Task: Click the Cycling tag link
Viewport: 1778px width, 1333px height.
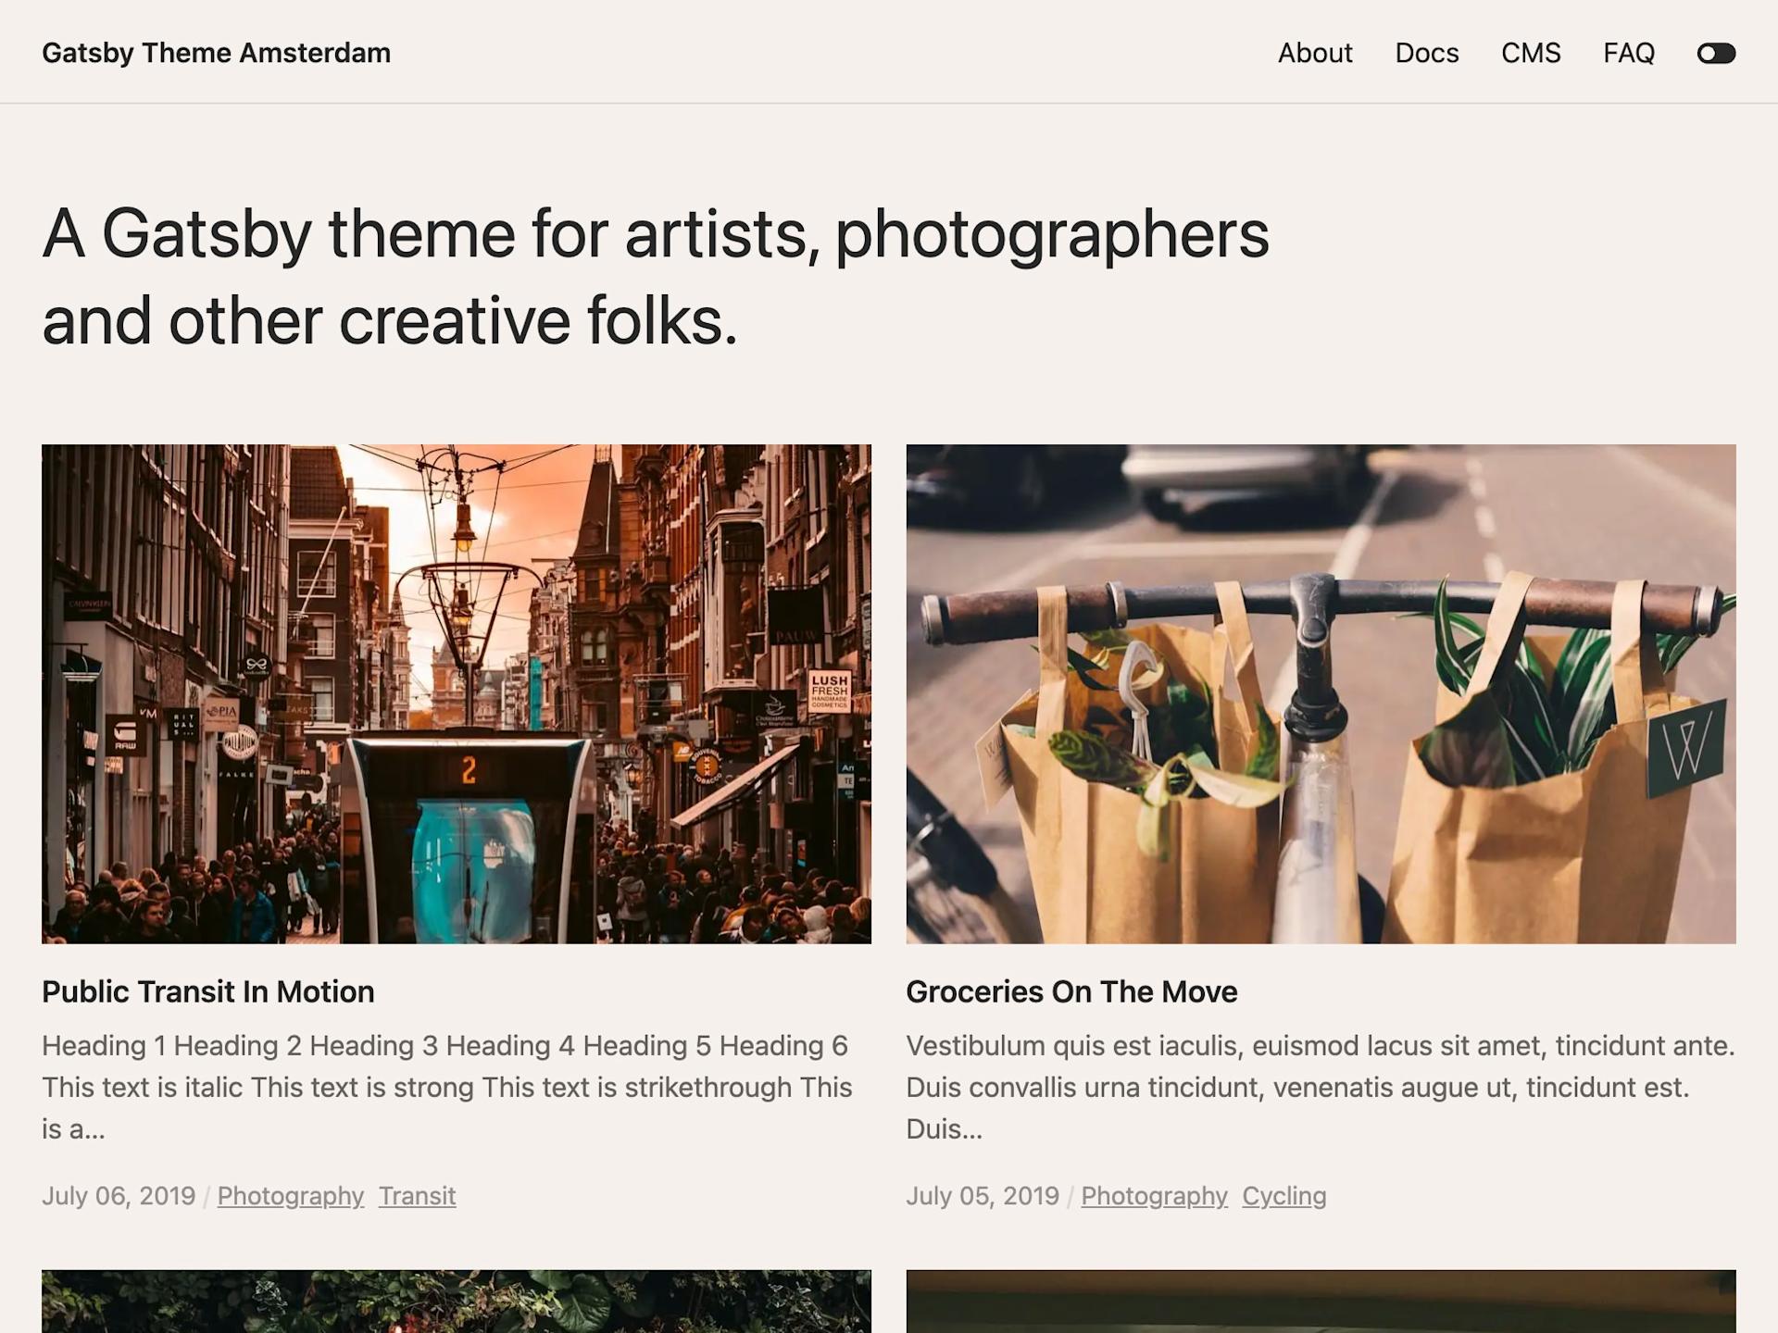Action: (1283, 1196)
